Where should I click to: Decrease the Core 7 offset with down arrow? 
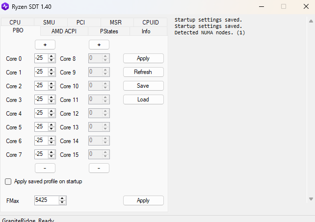click(x=52, y=156)
